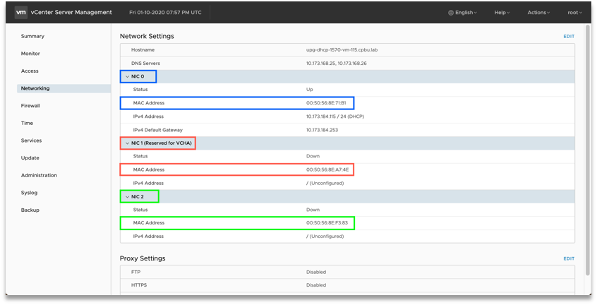Click the Proxy Settings heading

(143, 258)
